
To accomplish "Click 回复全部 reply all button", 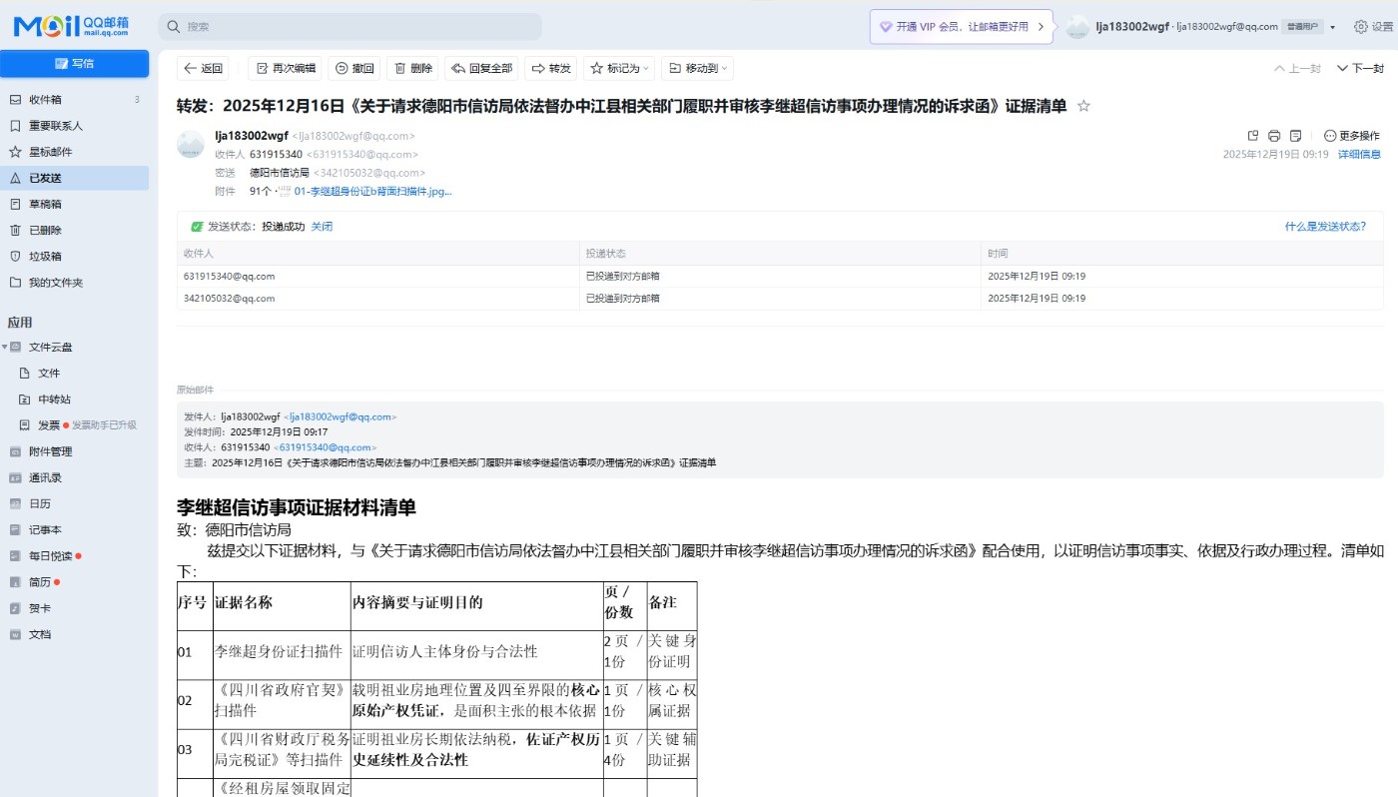I will pos(481,68).
